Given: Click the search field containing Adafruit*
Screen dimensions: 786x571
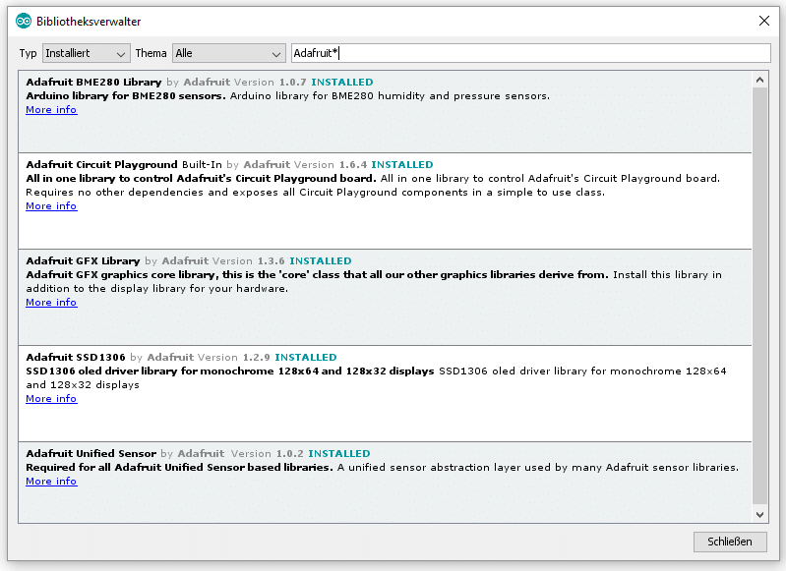Looking at the screenshot, I should coord(531,53).
